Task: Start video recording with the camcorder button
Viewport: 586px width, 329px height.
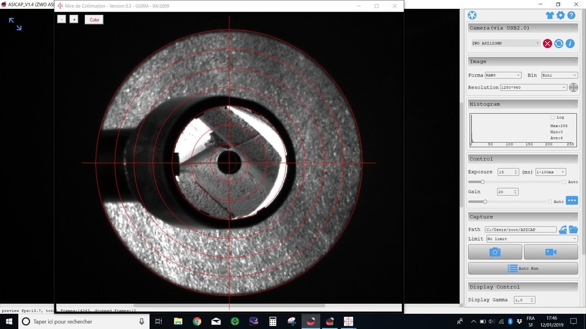Action: click(x=551, y=252)
